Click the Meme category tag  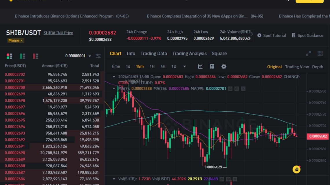click(x=15, y=40)
